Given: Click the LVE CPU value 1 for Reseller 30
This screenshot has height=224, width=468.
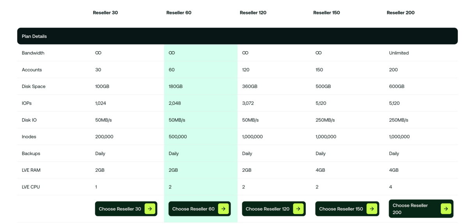Looking at the screenshot, I should (96, 187).
